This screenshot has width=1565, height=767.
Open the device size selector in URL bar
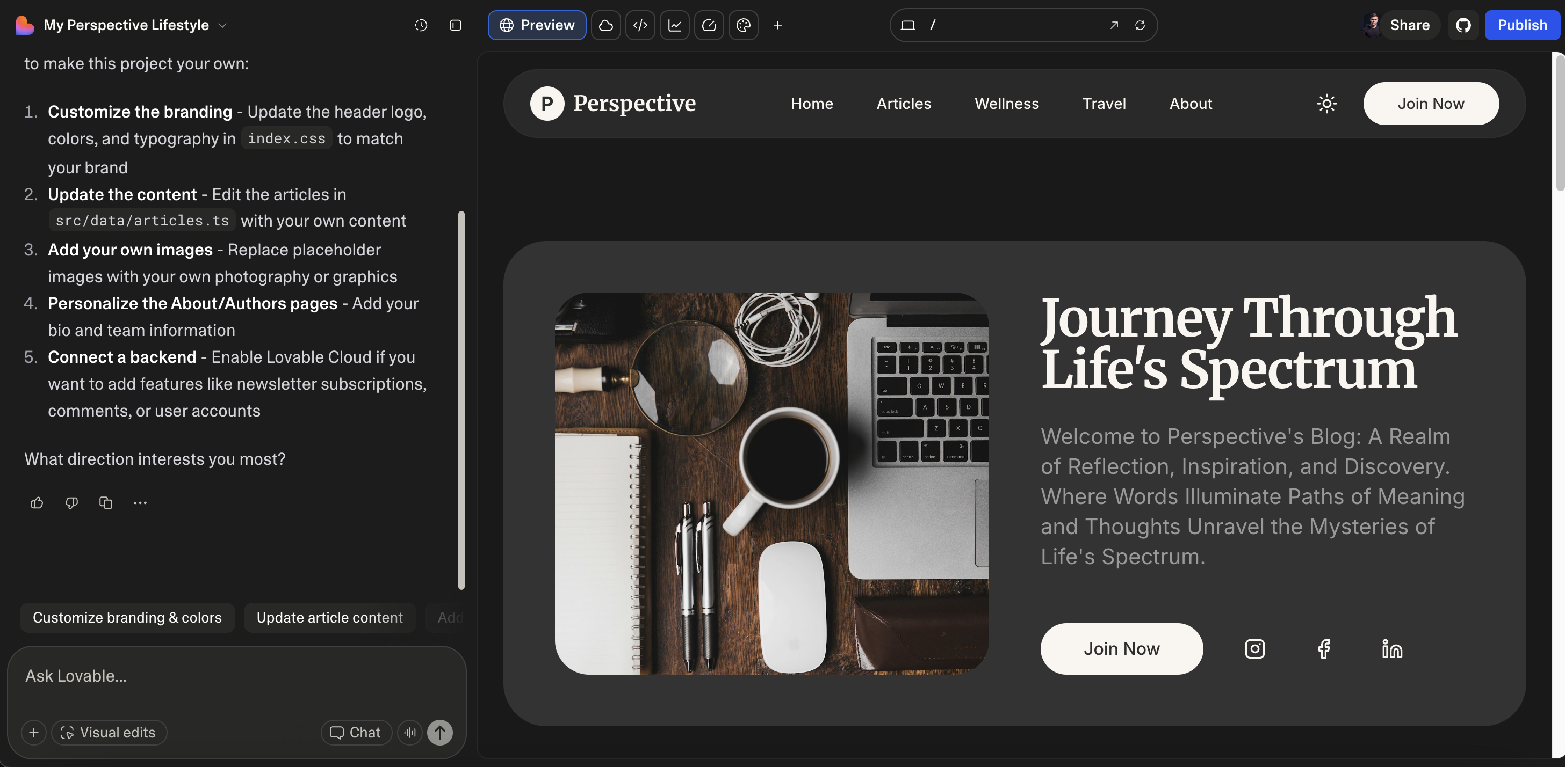click(908, 25)
